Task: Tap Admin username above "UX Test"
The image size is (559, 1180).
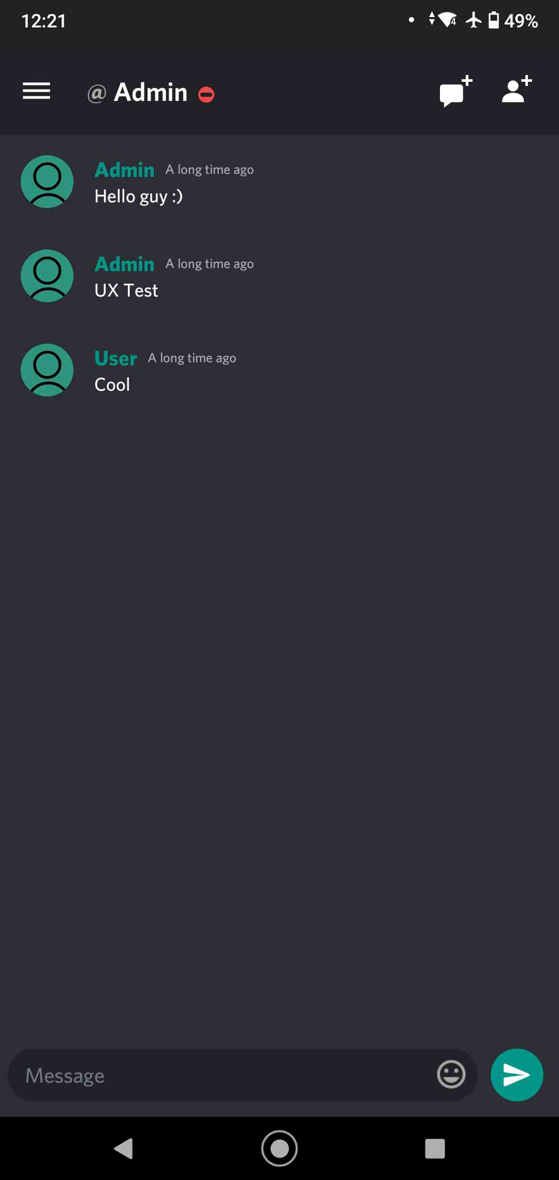Action: (x=125, y=264)
